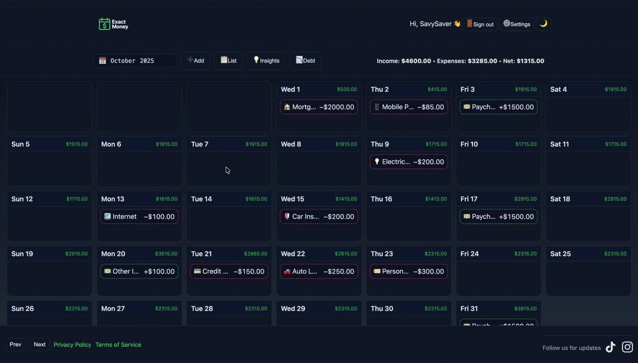Select the Internet expense on Mon 13
This screenshot has width=638, height=363.
coord(139,216)
